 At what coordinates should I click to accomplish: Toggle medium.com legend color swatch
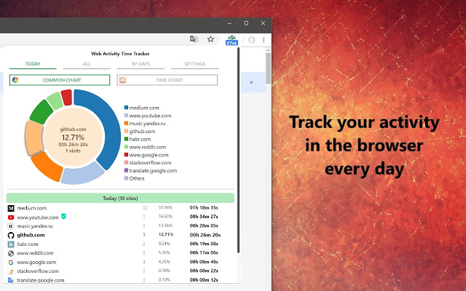[126, 108]
